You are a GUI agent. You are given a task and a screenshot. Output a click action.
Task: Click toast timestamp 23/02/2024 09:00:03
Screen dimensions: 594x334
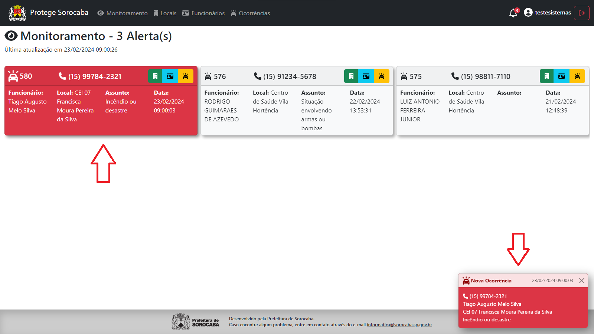(x=552, y=281)
